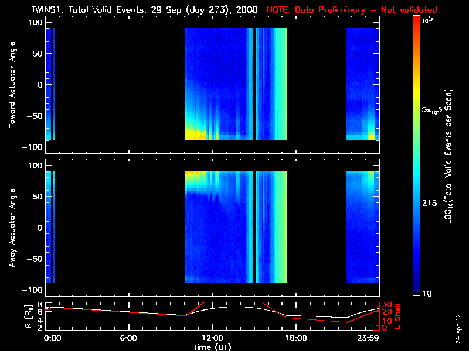Click the dark blue bottom of the color bar
Viewport: 469px width, 351px height.
pyautogui.click(x=417, y=291)
